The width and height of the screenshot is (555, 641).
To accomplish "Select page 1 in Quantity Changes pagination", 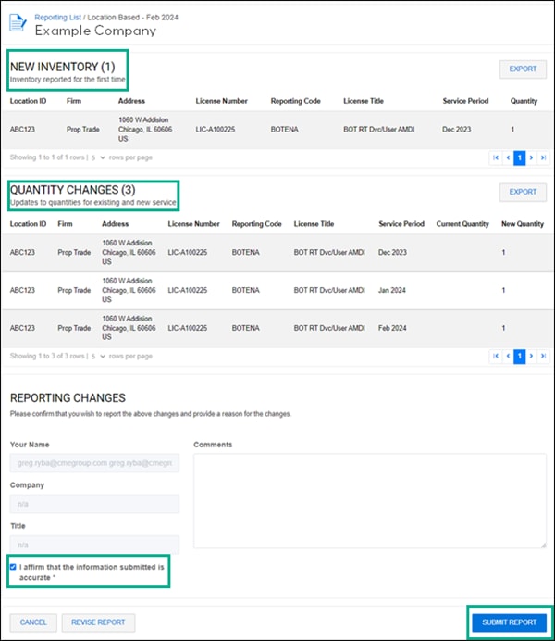I will coord(520,357).
